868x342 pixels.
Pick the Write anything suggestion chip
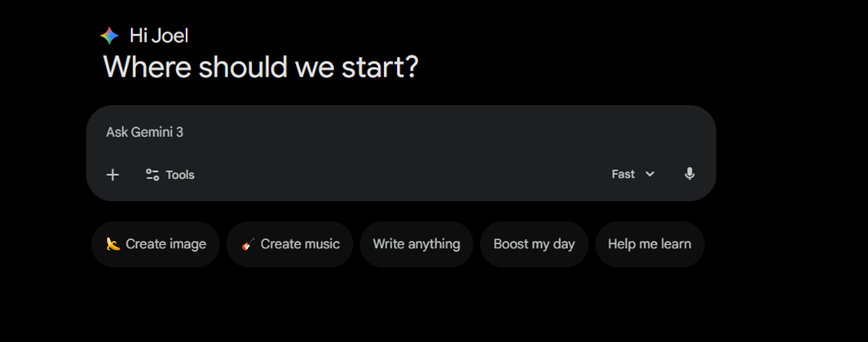pyautogui.click(x=416, y=243)
